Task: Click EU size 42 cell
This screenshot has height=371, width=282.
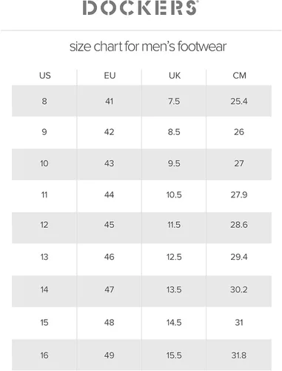Action: [109, 132]
